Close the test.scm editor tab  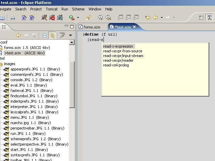tap(134, 27)
